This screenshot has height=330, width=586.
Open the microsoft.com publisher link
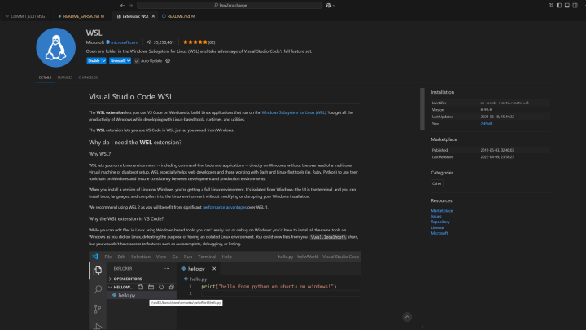[124, 42]
